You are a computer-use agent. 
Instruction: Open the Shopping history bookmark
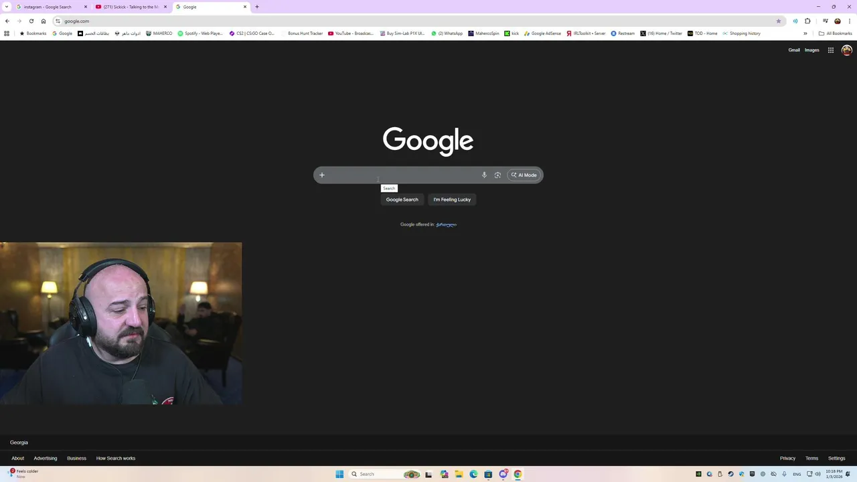click(x=741, y=33)
